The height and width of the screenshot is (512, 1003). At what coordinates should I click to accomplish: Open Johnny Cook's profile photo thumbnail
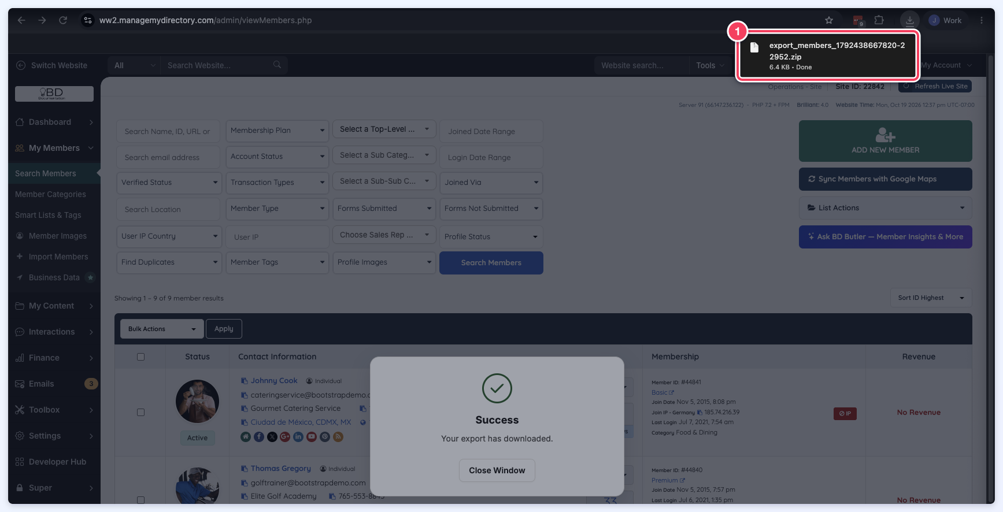point(197,402)
